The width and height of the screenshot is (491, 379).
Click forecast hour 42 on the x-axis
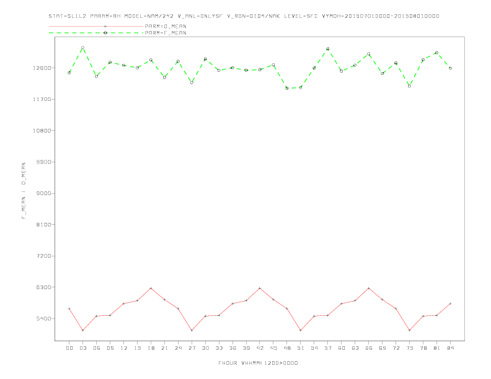point(260,348)
